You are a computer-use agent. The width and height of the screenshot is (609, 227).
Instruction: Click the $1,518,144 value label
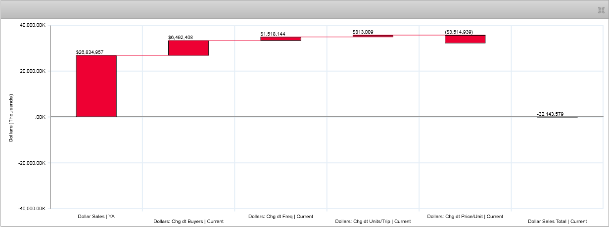tap(274, 34)
